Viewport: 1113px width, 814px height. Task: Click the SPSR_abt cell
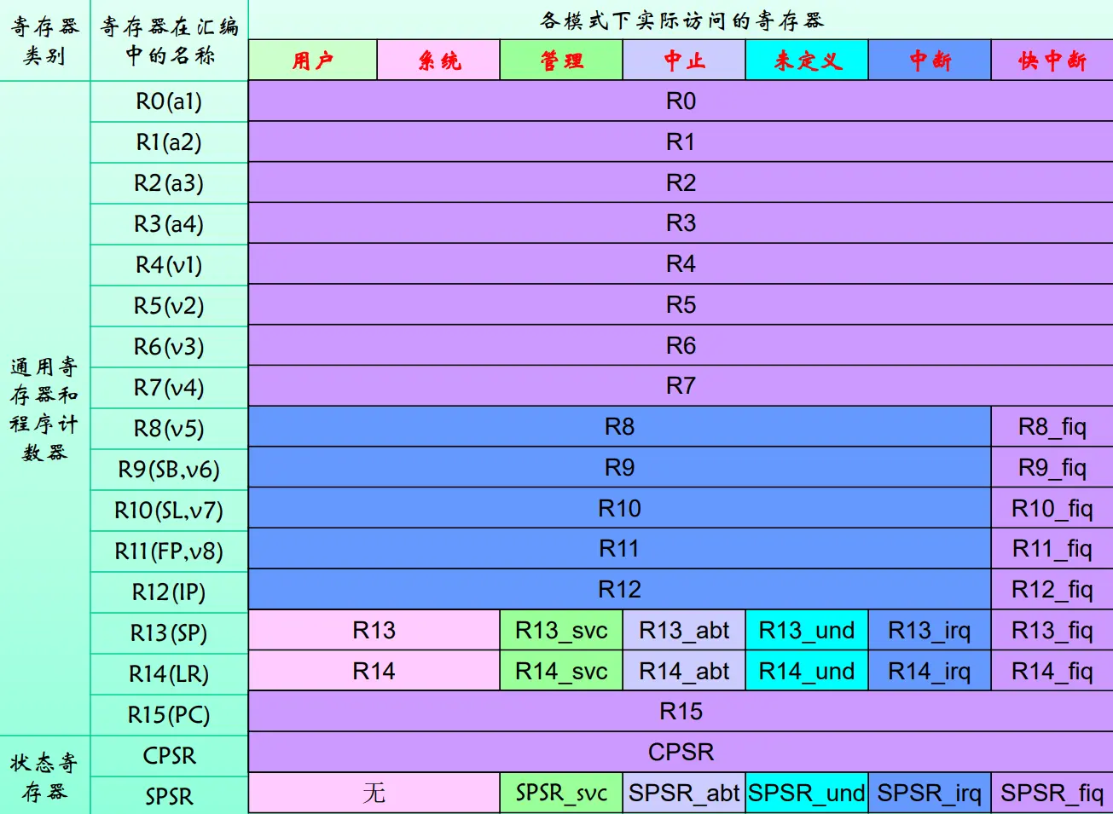(684, 793)
